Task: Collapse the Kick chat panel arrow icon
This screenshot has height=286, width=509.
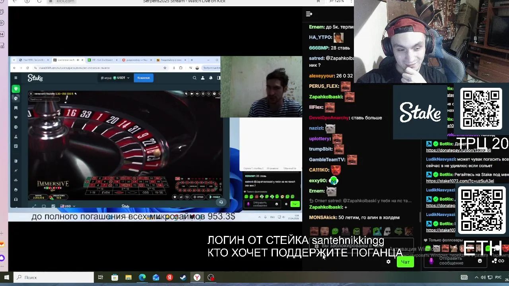Action: (309, 14)
